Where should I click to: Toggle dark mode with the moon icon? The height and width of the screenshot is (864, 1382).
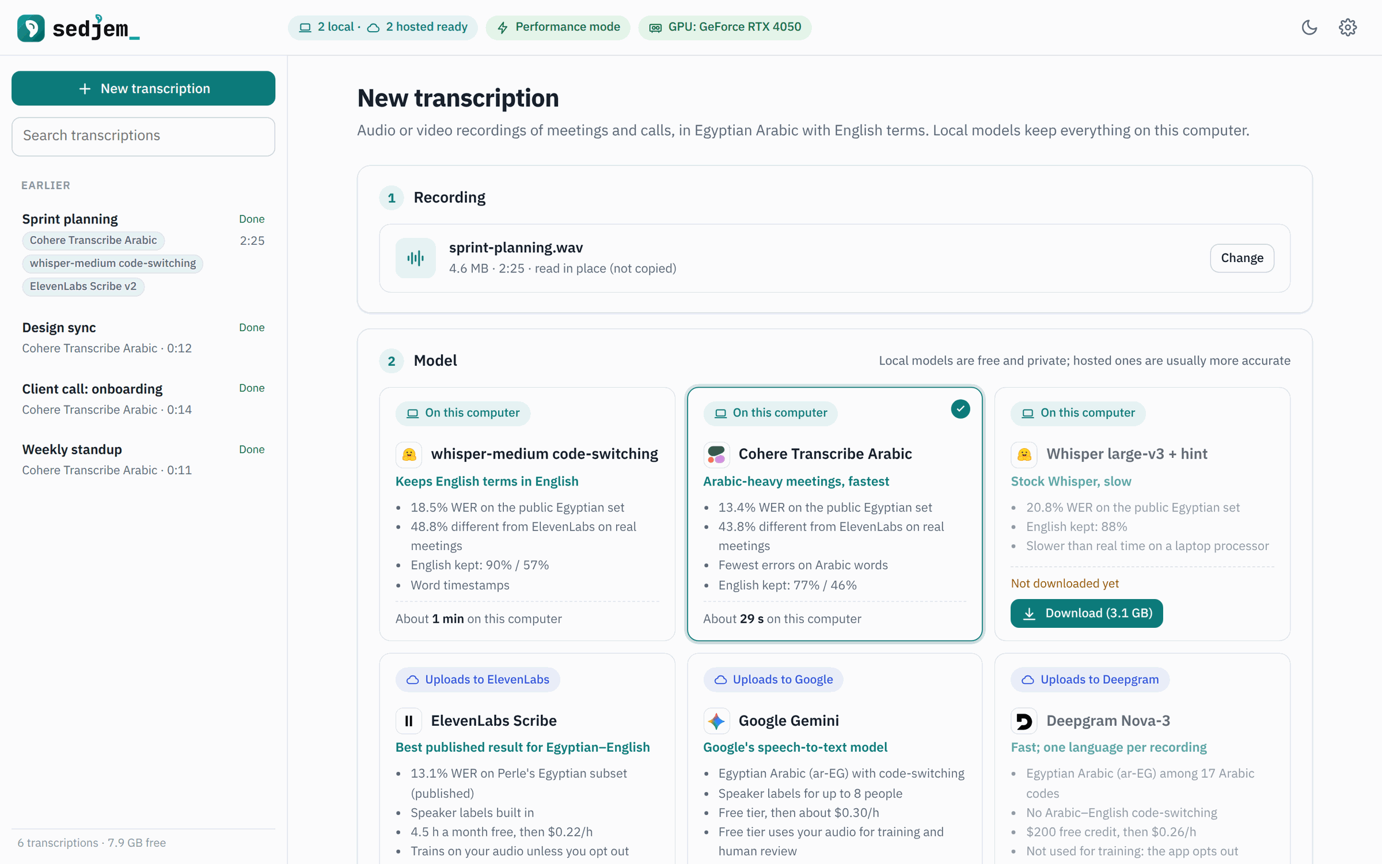[1309, 27]
